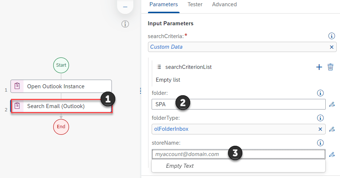The image size is (340, 178).
Task: Open expression editor for storeName field
Action: (332, 155)
